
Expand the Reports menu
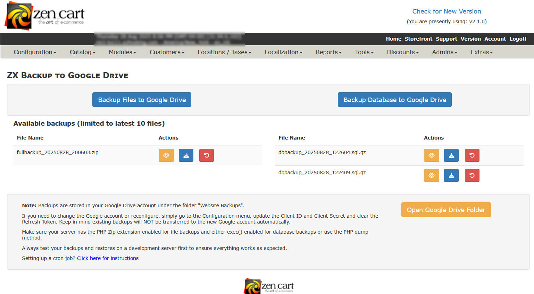pos(328,52)
